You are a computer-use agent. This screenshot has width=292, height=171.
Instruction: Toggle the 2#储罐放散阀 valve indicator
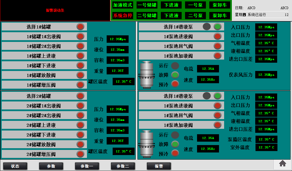(80, 144)
